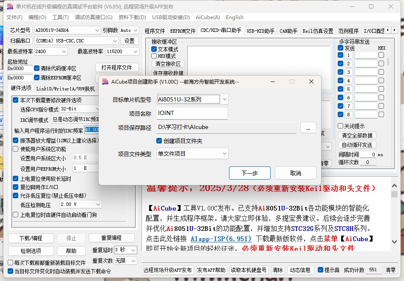The width and height of the screenshot is (404, 281).
Task: Switch to Link1D/Writer1A/U8W脱机 tab
Action: click(65, 89)
